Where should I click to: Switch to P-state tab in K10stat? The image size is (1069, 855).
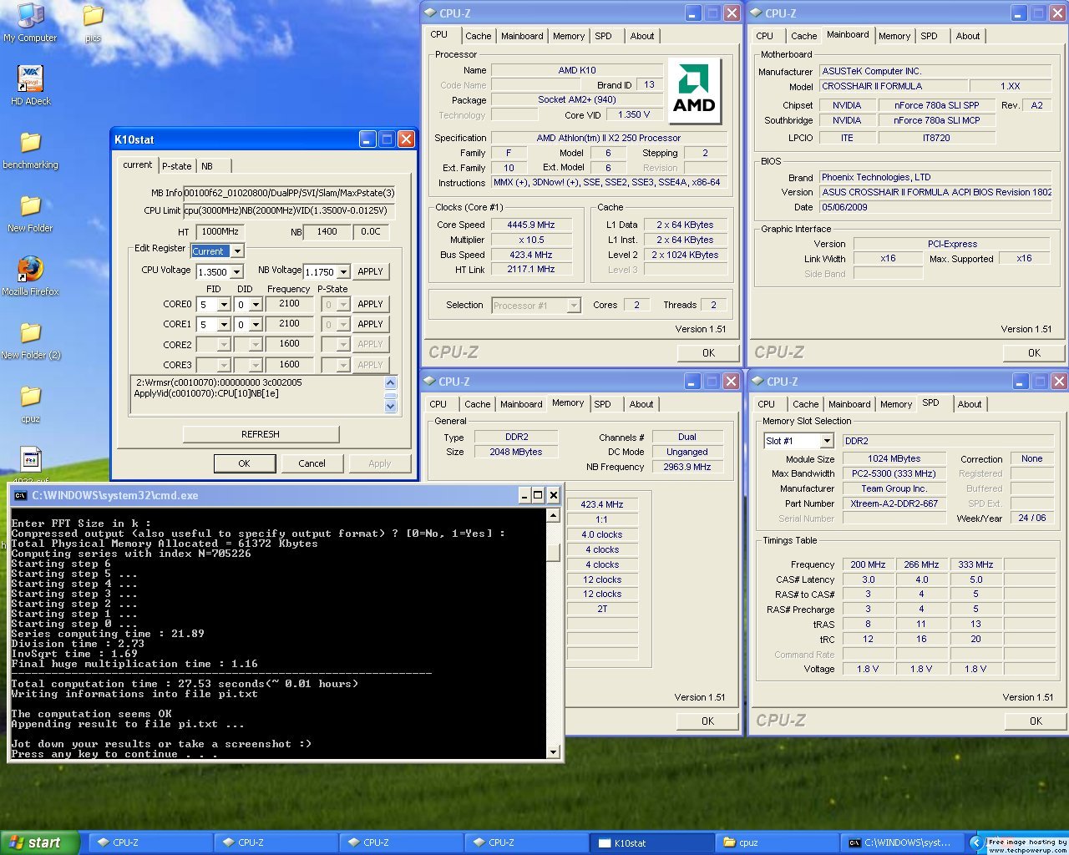[x=176, y=166]
